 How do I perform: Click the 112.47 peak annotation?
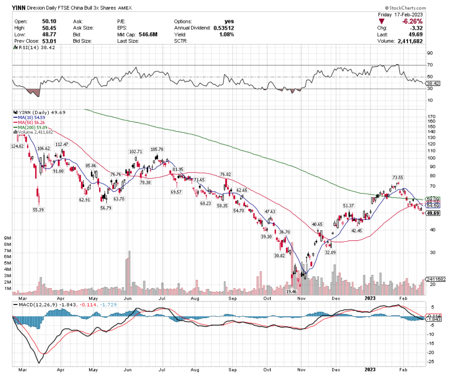[62, 144]
